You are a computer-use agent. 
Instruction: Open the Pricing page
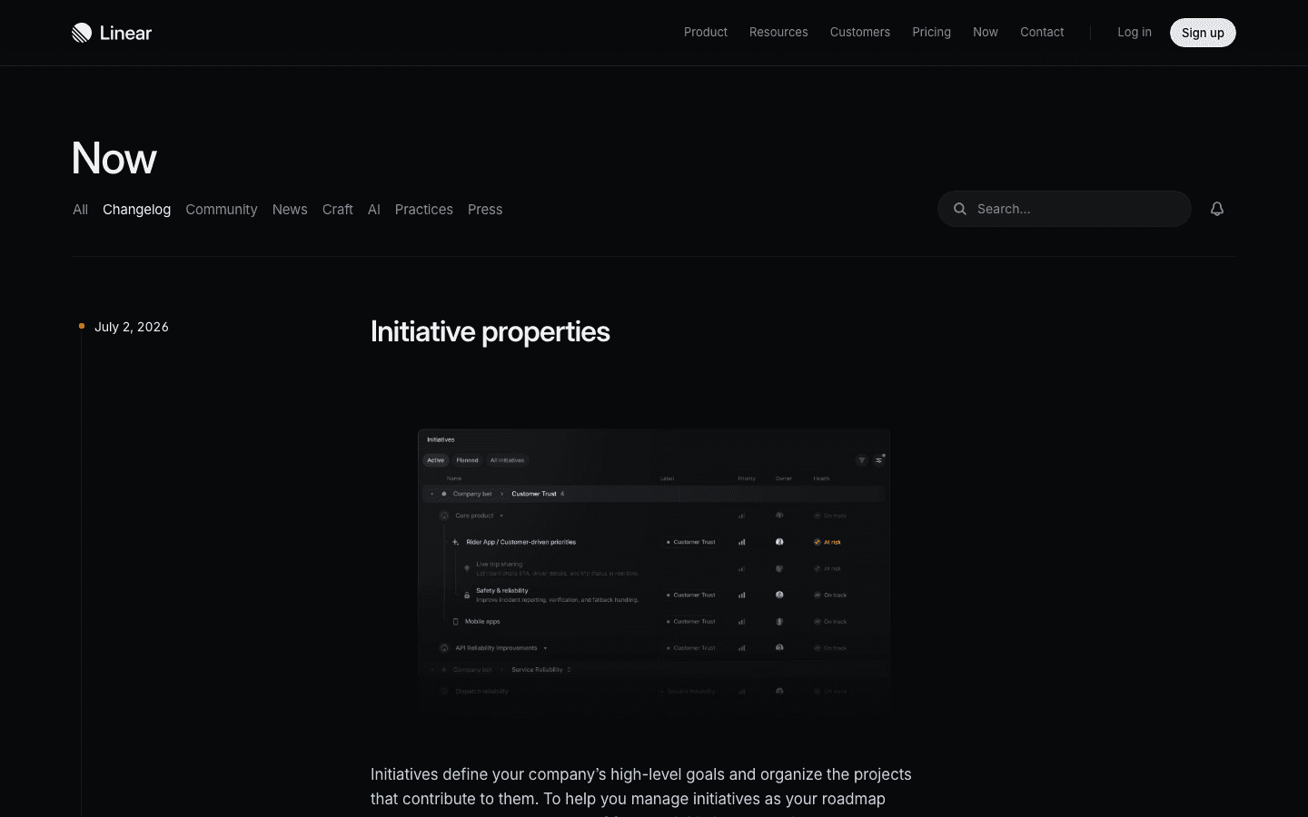(x=932, y=32)
